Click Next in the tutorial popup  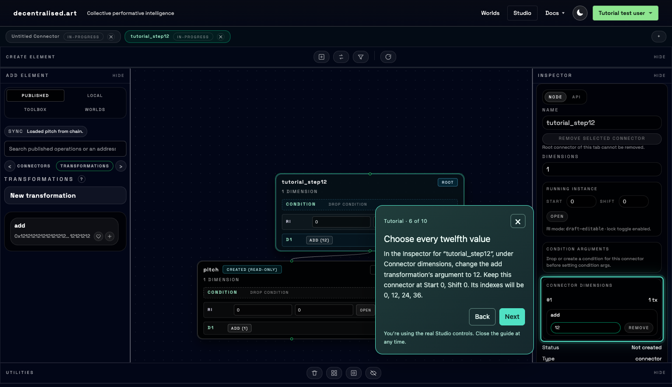(512, 317)
